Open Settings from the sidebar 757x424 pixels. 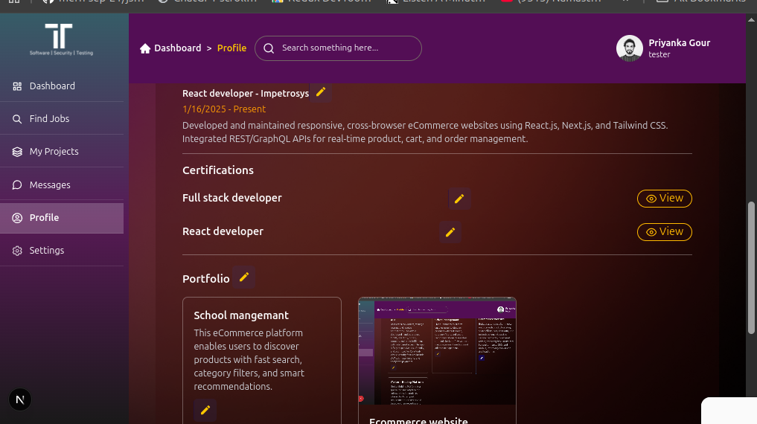[x=47, y=251]
